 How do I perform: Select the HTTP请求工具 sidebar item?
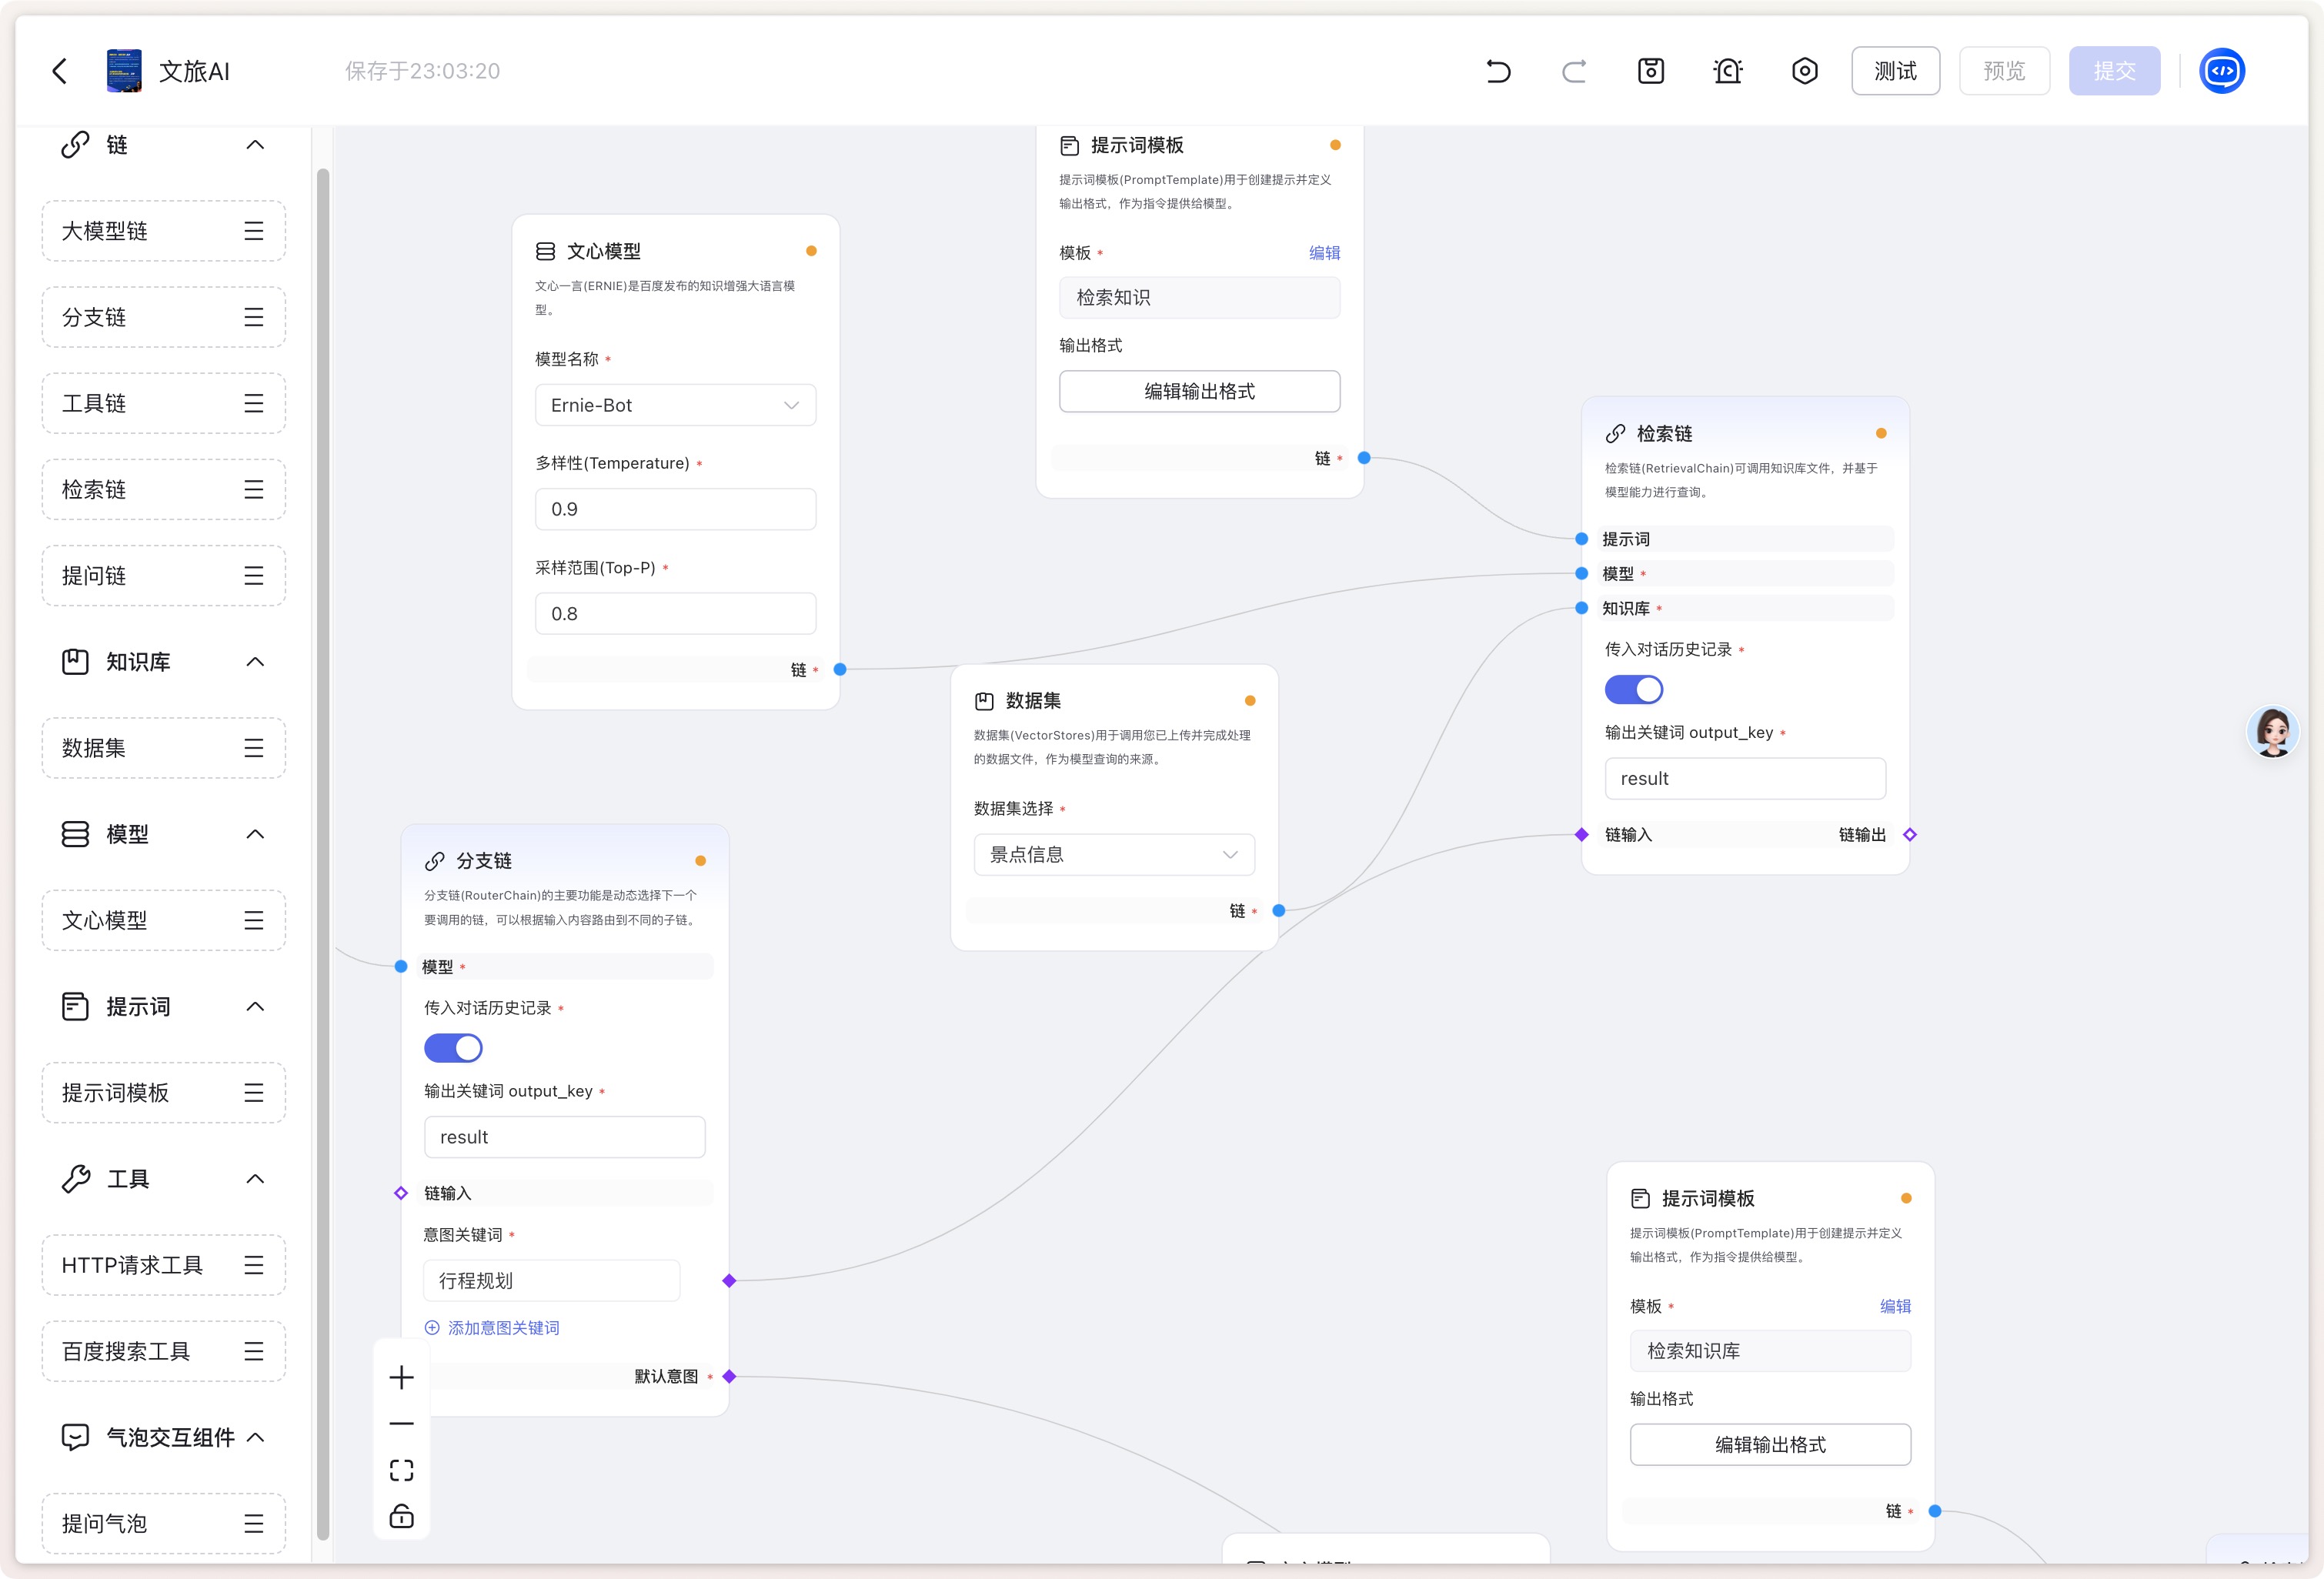(163, 1265)
